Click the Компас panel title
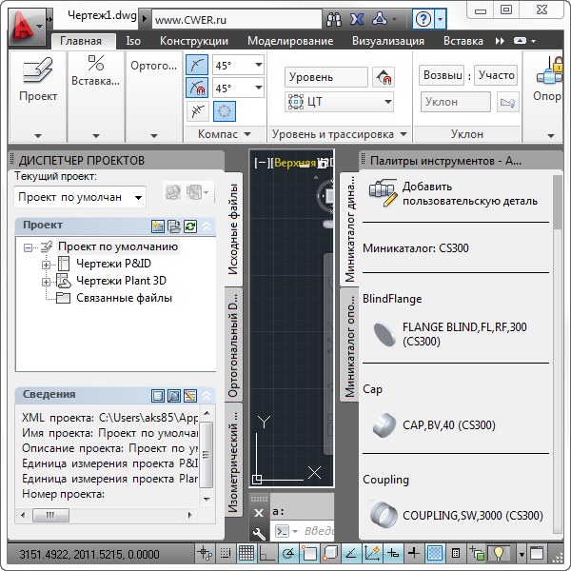 click(x=216, y=135)
